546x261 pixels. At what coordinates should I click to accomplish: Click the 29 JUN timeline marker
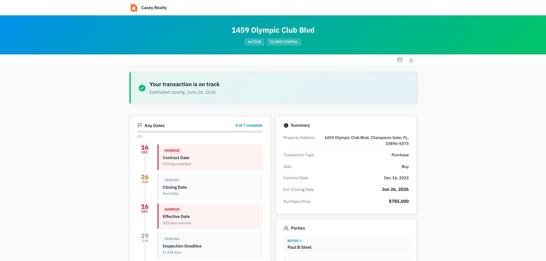coord(145,237)
